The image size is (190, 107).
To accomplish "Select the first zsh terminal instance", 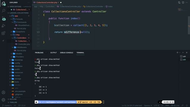I will point(183,56).
